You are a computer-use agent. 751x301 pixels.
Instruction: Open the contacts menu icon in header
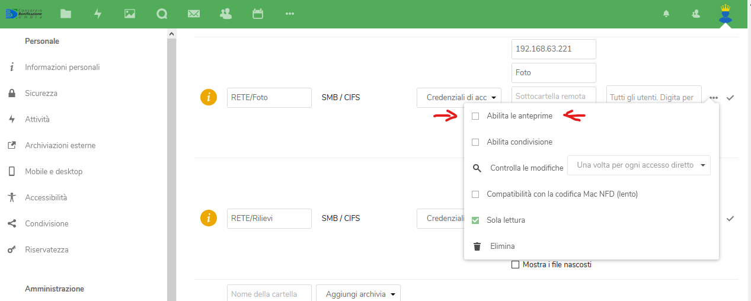(696, 14)
